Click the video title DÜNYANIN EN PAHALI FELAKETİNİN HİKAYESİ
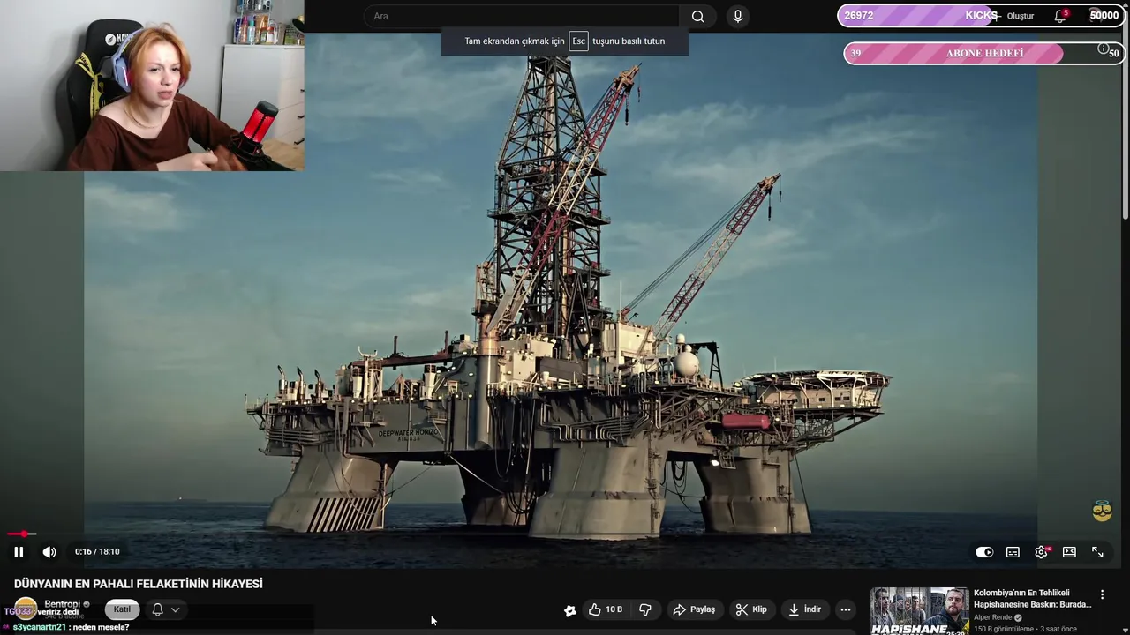The height and width of the screenshot is (635, 1130). [x=139, y=584]
